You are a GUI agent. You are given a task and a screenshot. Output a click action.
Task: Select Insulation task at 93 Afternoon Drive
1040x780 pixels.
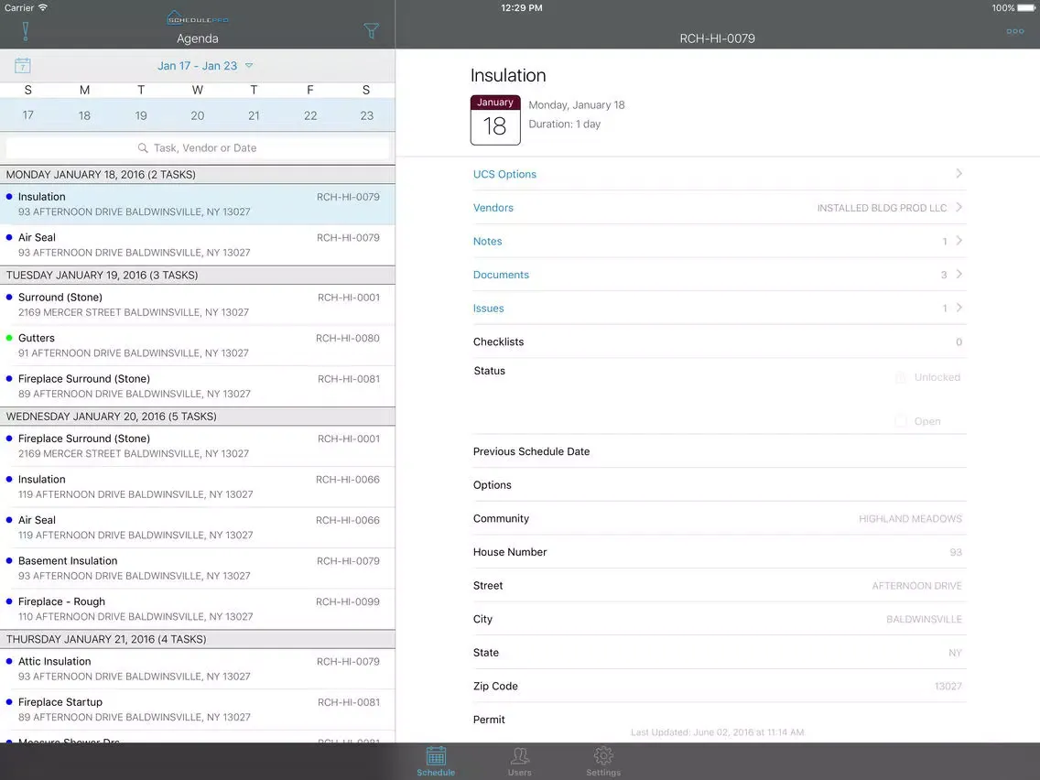click(198, 204)
